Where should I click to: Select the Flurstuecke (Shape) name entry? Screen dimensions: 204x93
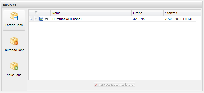point(67,19)
